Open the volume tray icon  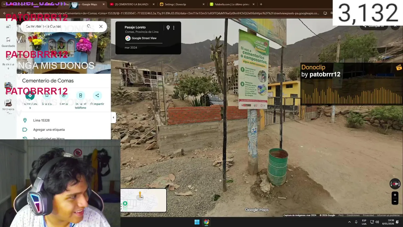point(377,222)
